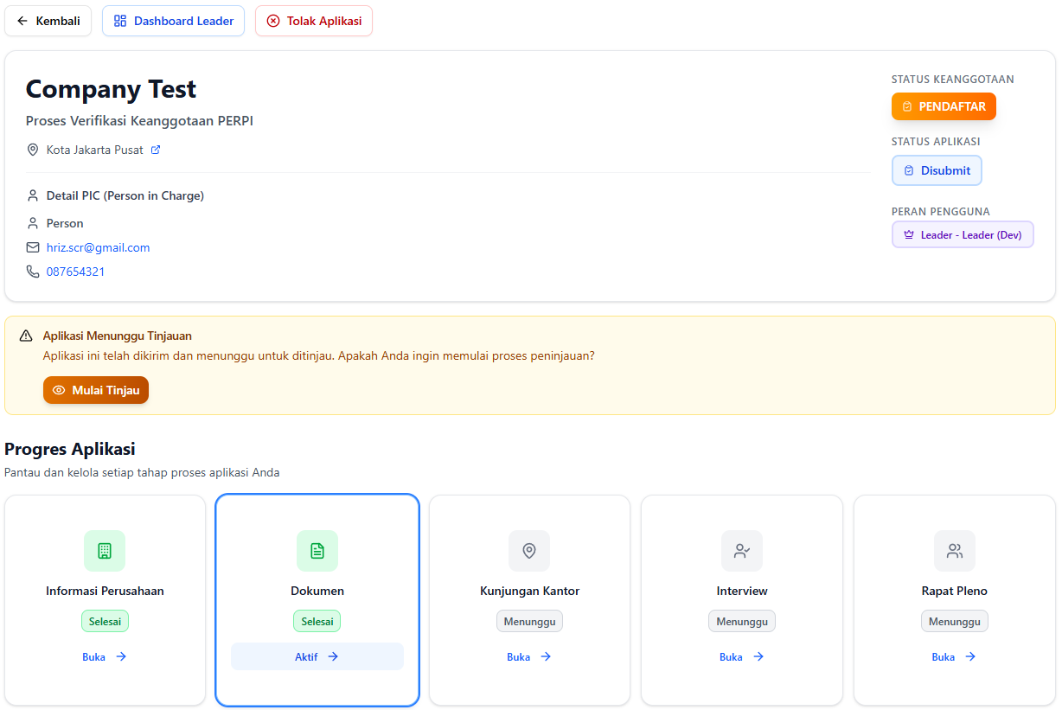
Task: Open the email link hriz.scr@gmail.com
Action: tap(98, 246)
